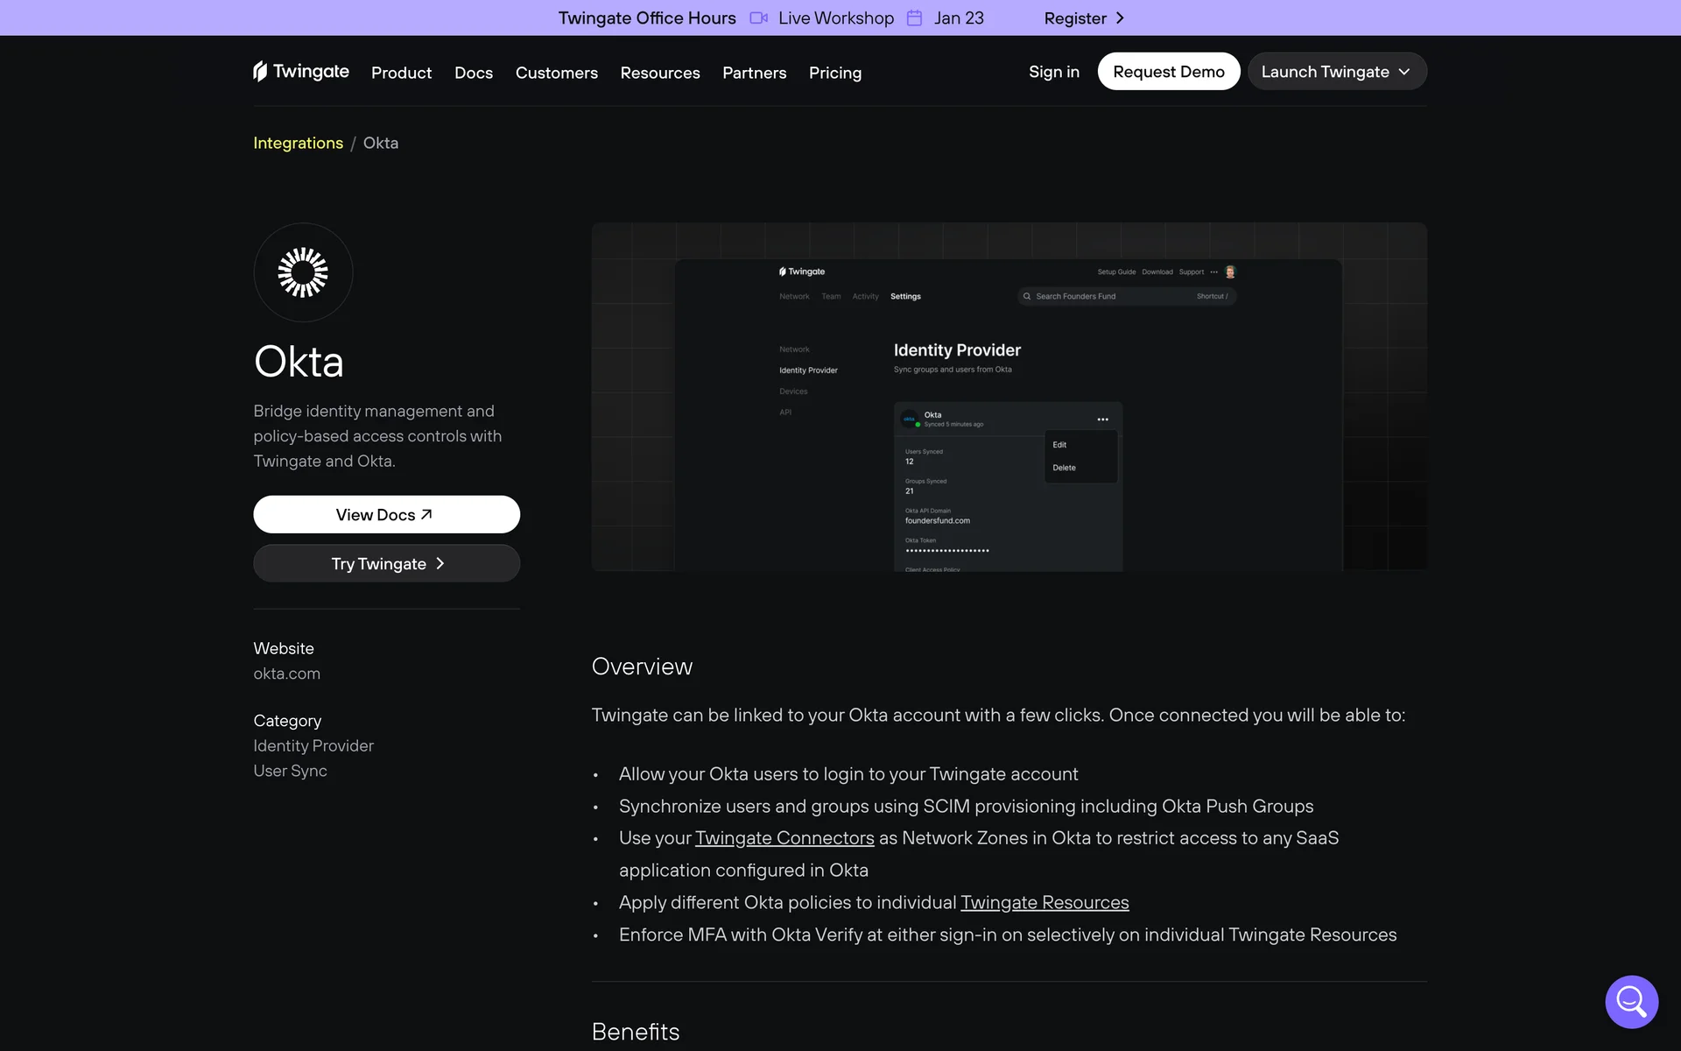Screen dimensions: 1681x1051
Task: Open the chat search bubble icon
Action: [x=1631, y=1001]
